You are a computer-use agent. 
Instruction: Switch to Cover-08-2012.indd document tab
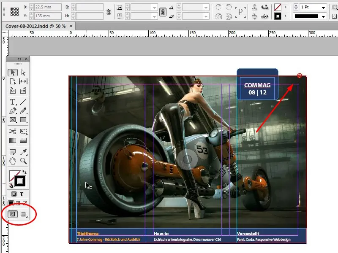pos(35,26)
